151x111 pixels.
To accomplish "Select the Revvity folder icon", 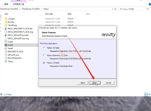I will 6,22.
